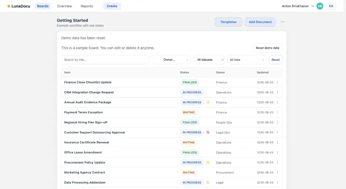Screen dimensions: 346x189
Task: Open Customer Support Outsourcing Approval item
Action: (x=95, y=133)
